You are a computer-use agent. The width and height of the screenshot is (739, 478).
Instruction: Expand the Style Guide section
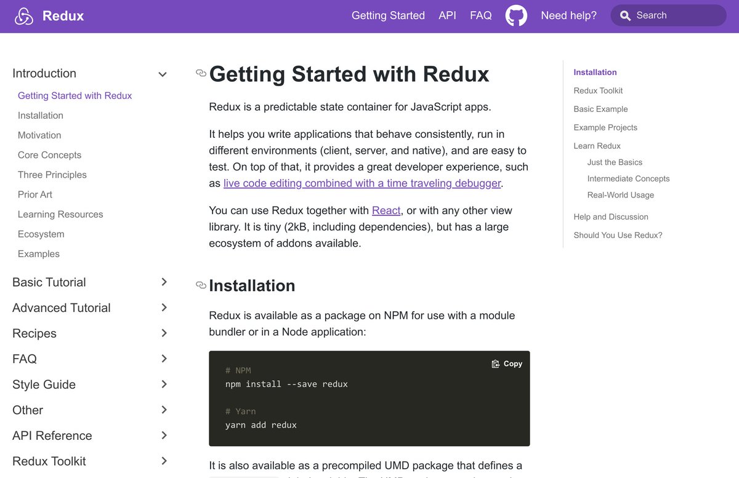pos(164,384)
